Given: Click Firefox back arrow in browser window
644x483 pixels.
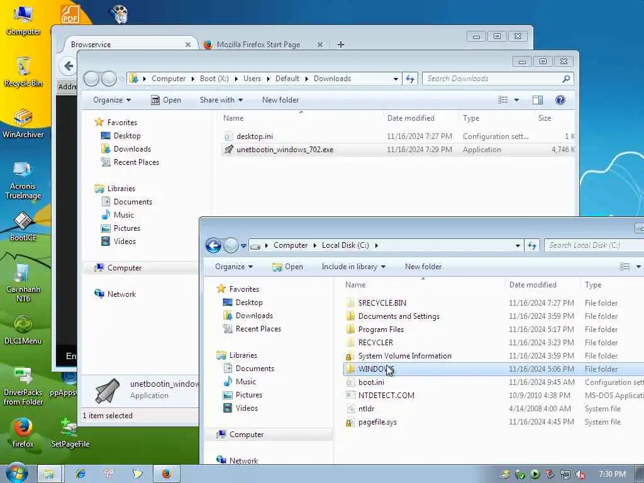Looking at the screenshot, I should click(69, 65).
